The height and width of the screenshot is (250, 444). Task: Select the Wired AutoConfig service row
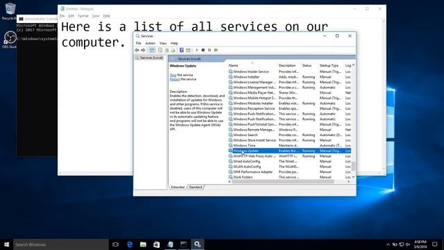(290, 161)
